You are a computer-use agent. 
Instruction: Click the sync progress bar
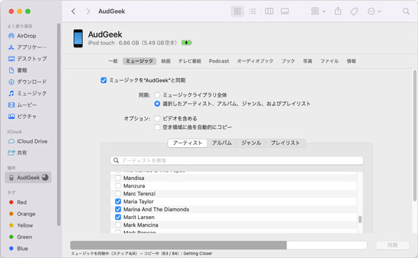pyautogui.click(x=219, y=245)
